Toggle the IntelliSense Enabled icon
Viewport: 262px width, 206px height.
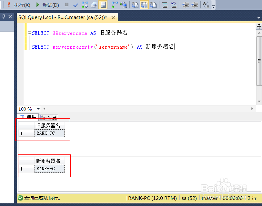[x=103, y=5]
